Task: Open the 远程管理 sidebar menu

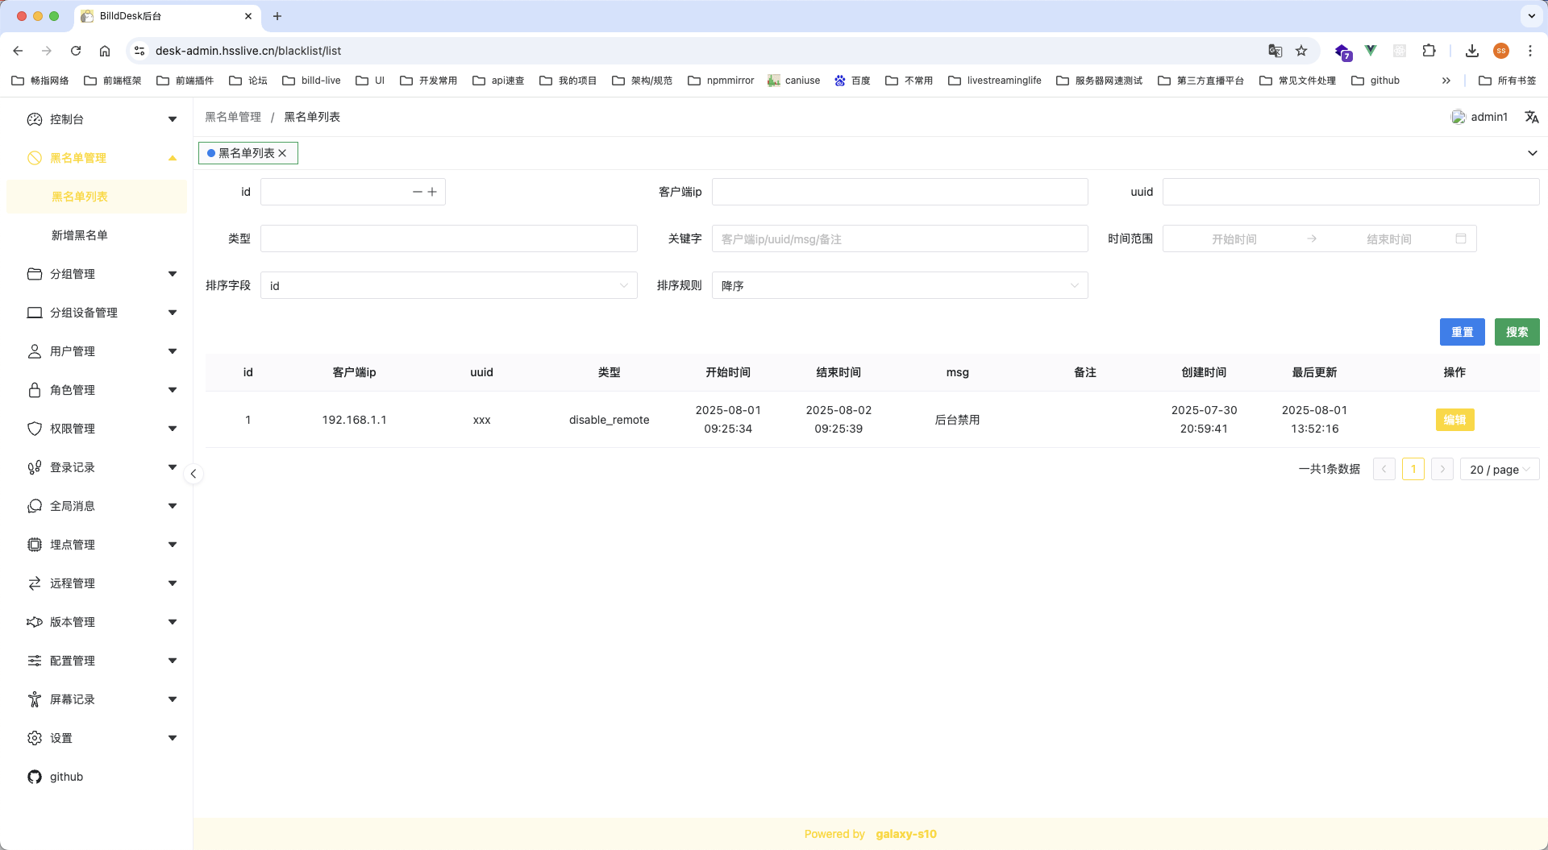Action: point(97,583)
